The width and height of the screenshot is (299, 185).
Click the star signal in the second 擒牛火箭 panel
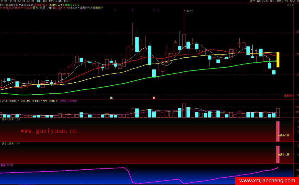(x=279, y=154)
